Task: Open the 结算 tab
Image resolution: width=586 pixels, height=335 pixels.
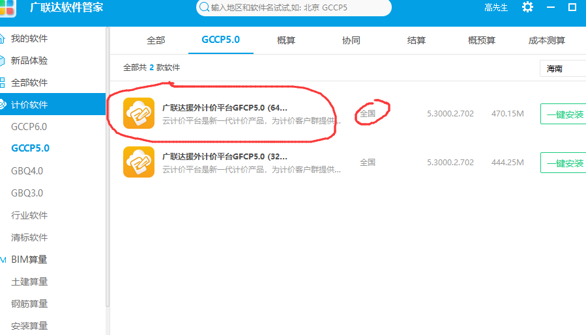Action: pos(417,40)
